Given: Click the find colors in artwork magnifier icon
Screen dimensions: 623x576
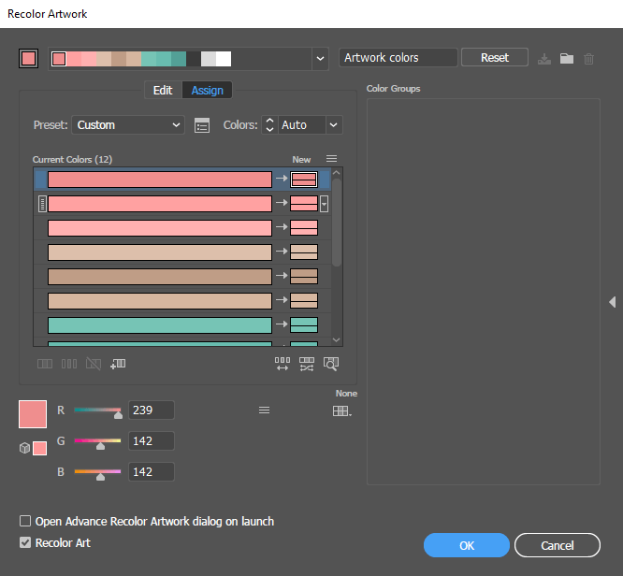Looking at the screenshot, I should pyautogui.click(x=330, y=364).
